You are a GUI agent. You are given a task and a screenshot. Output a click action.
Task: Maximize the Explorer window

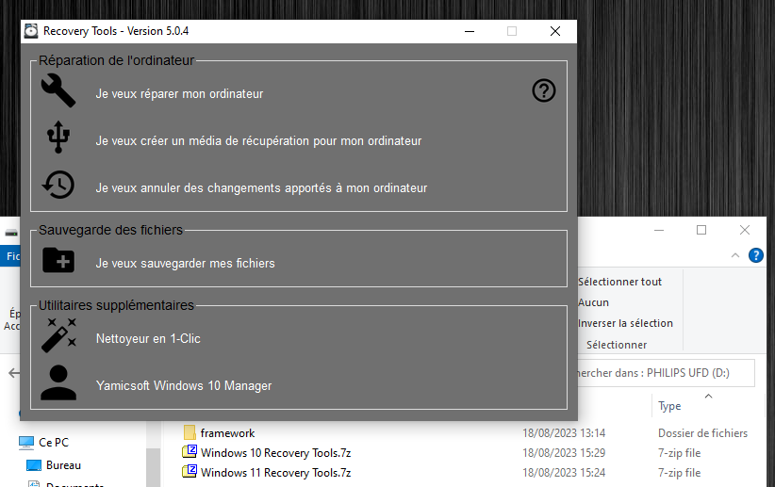(701, 230)
